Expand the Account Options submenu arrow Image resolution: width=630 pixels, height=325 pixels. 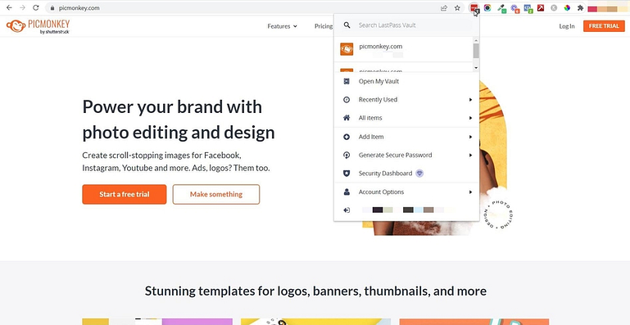470,192
